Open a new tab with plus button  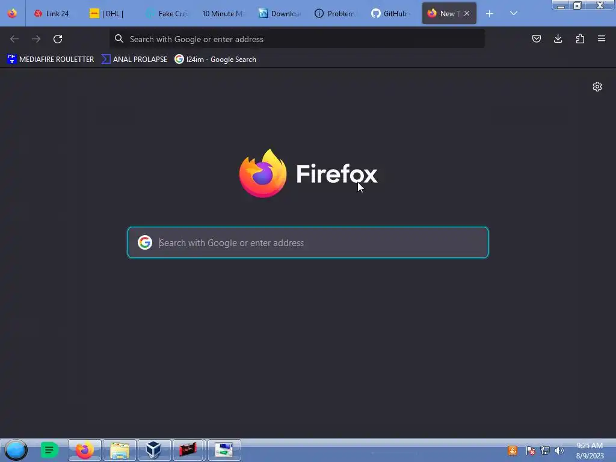tap(490, 14)
